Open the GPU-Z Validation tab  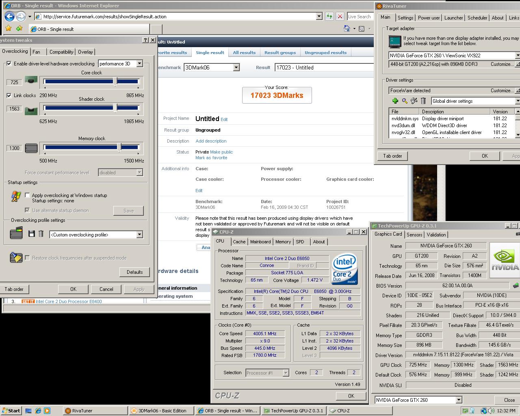[x=436, y=235]
